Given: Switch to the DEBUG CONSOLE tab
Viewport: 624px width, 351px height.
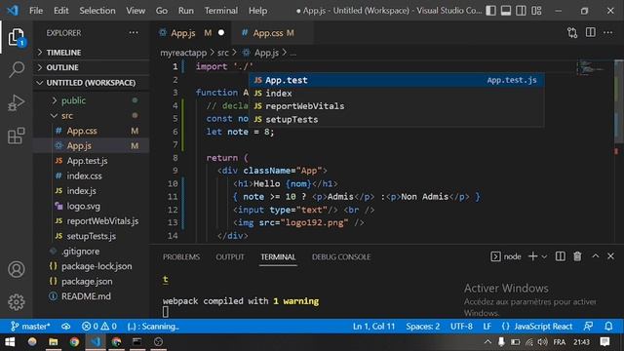Looking at the screenshot, I should pyautogui.click(x=341, y=257).
